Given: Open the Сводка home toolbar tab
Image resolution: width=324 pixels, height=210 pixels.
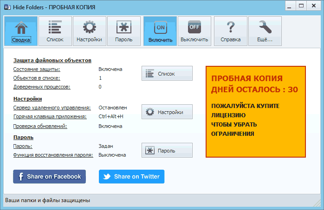Looking at the screenshot, I should (21, 31).
